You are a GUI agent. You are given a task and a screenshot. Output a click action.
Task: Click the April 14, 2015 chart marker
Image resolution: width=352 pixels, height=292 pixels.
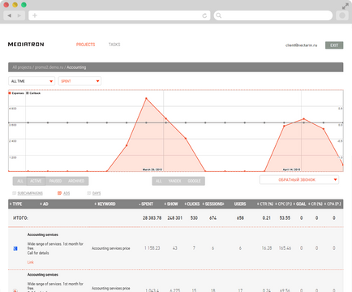(291, 170)
